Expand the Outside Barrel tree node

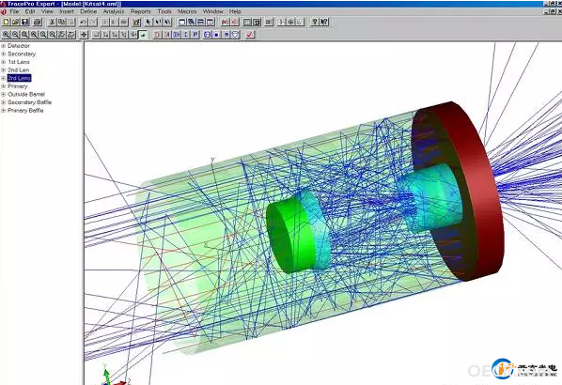tap(3, 94)
